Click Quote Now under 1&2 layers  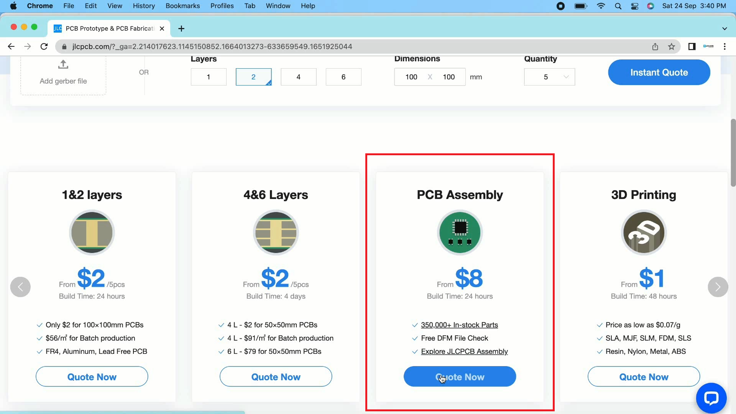(92, 376)
